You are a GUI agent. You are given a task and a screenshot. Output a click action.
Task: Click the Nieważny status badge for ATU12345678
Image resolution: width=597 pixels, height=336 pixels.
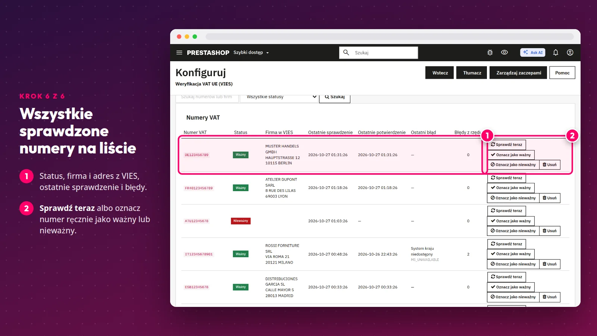pos(241,221)
